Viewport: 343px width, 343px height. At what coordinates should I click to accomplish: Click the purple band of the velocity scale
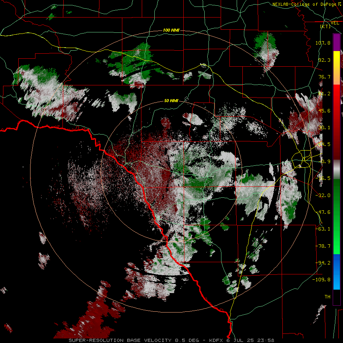click(337, 43)
